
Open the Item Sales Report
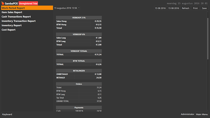pyautogui.click(x=12, y=12)
